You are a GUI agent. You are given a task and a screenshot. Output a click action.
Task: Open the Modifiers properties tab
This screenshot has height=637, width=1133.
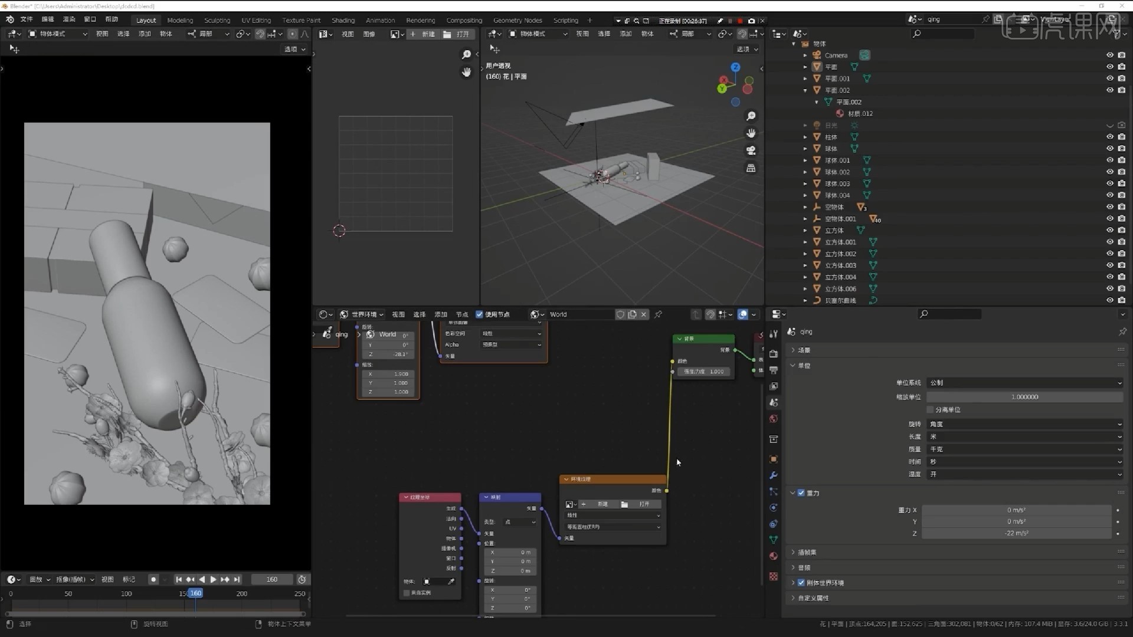(774, 475)
